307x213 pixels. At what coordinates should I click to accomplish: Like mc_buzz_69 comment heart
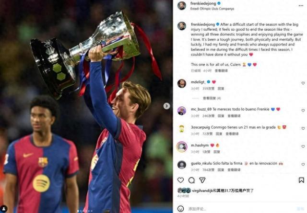[x=303, y=110]
